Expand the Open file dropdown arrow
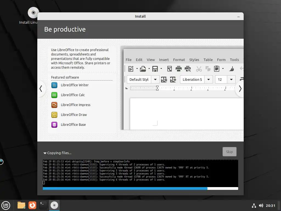This screenshot has height=211, width=281. click(149, 68)
